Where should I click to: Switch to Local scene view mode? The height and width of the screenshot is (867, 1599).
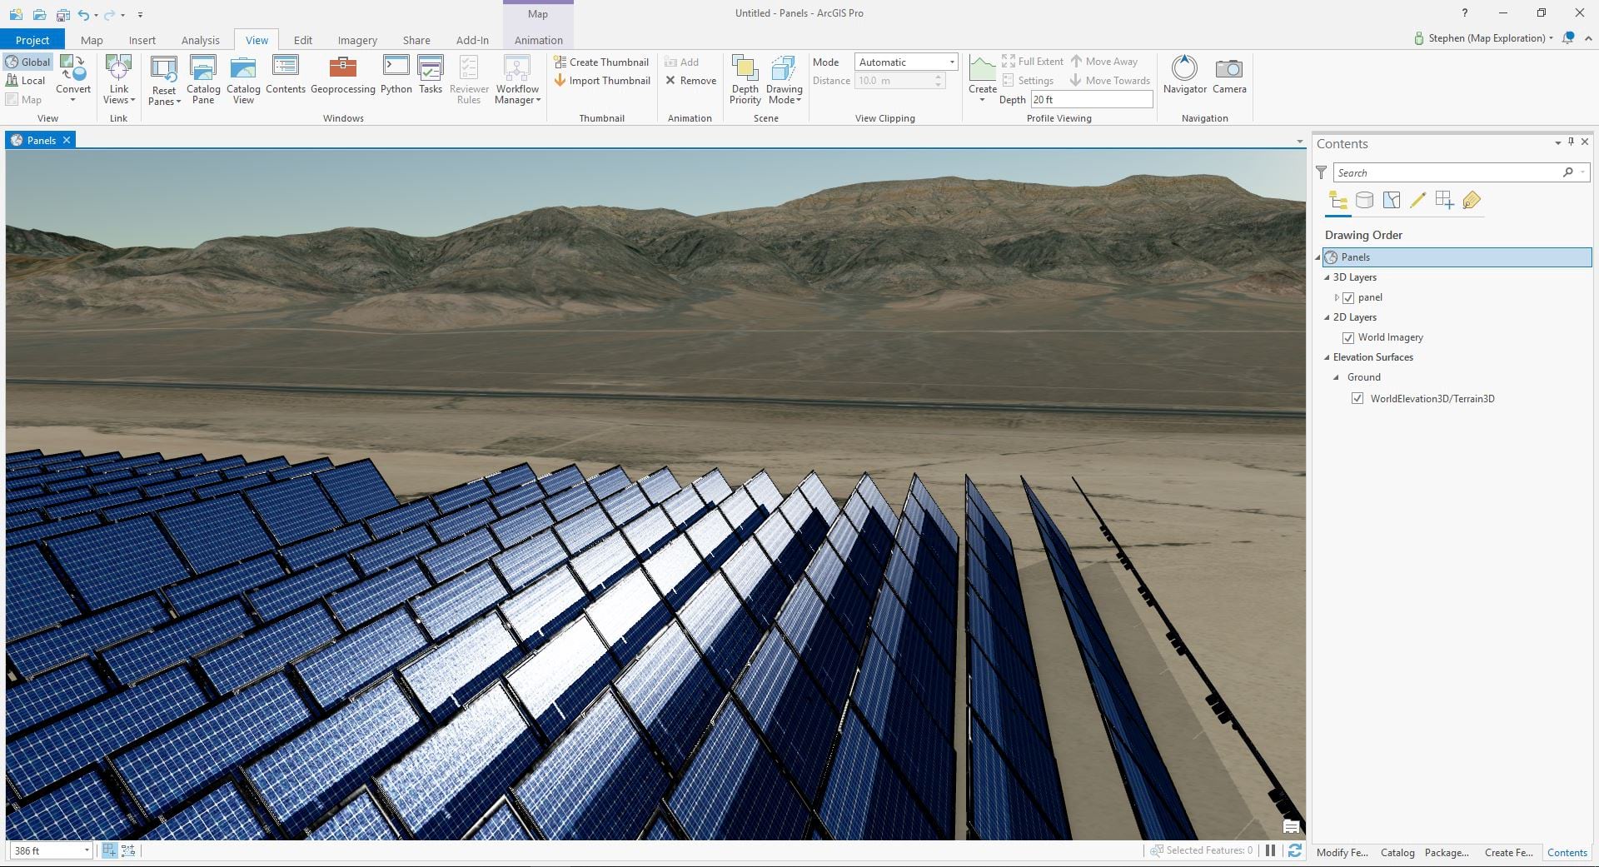pyautogui.click(x=26, y=81)
